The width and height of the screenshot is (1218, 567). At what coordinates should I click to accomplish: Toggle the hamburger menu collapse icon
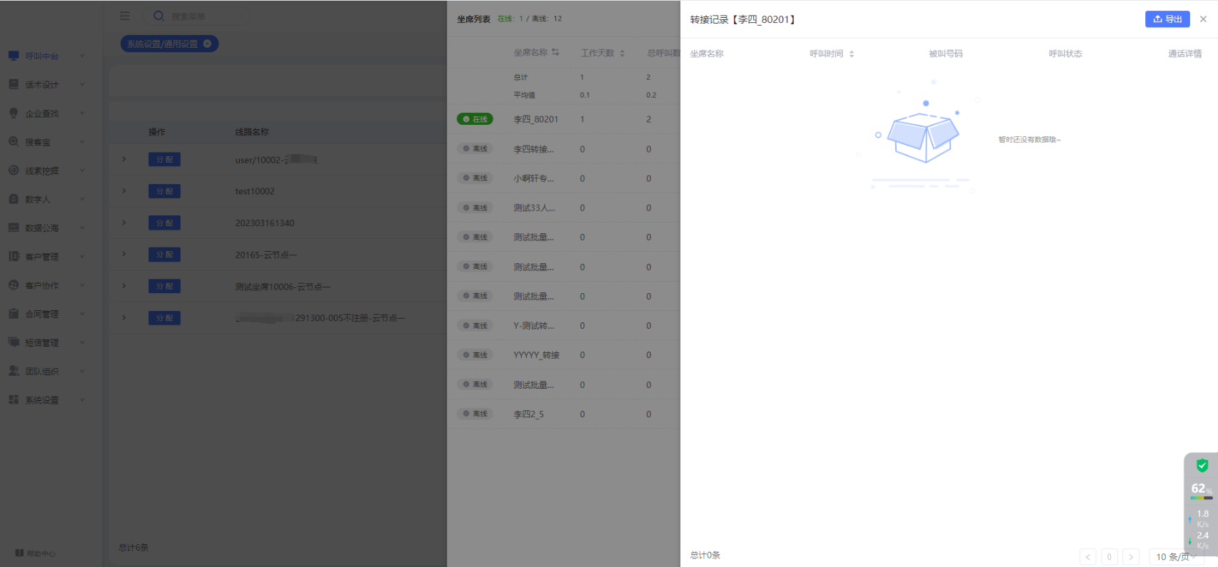125,16
